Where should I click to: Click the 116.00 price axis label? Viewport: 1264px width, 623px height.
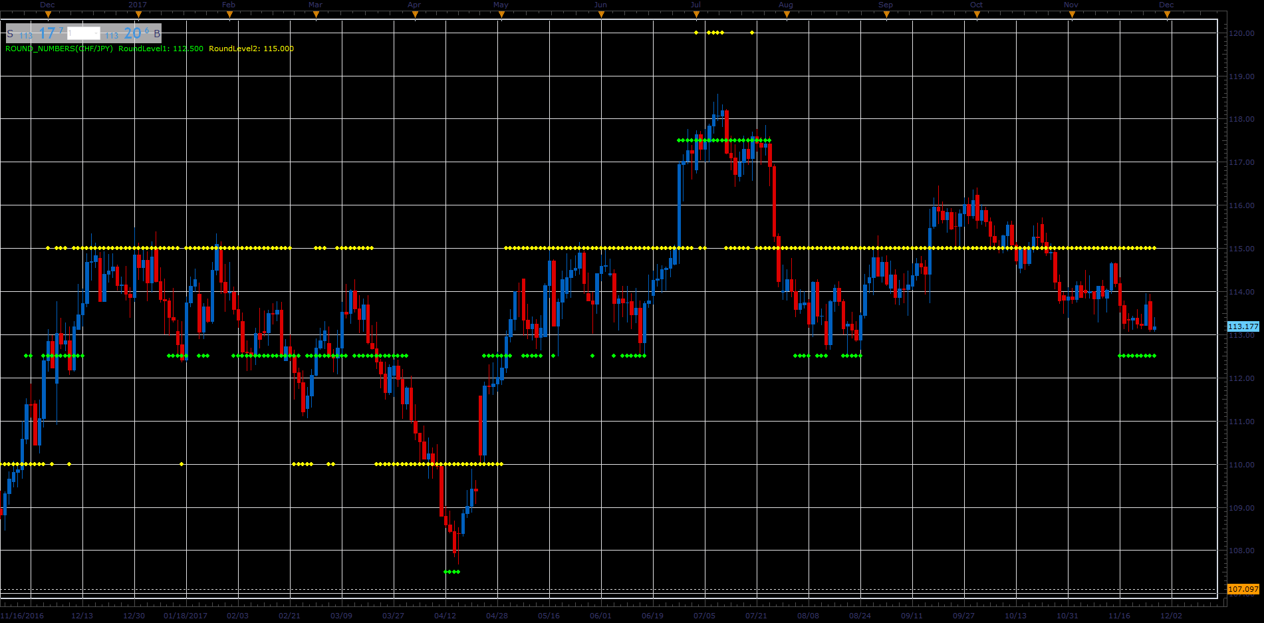click(1241, 206)
